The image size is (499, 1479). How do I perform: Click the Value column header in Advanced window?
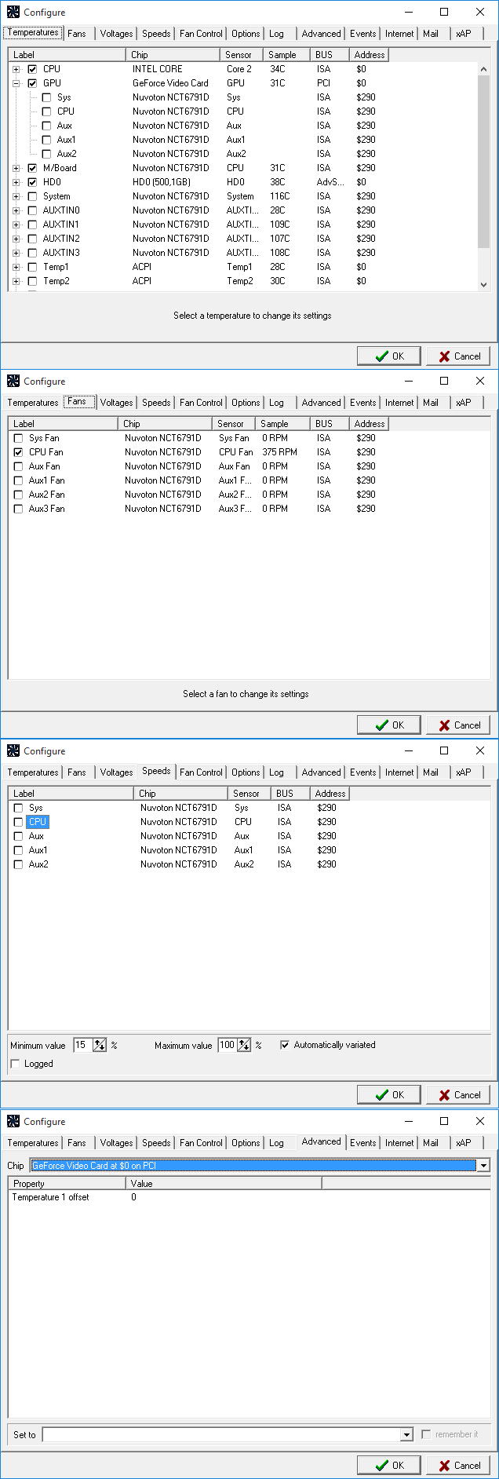(x=224, y=1184)
